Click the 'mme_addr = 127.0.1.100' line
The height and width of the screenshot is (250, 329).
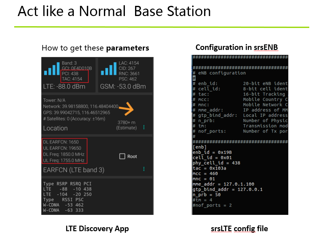coord(224,184)
